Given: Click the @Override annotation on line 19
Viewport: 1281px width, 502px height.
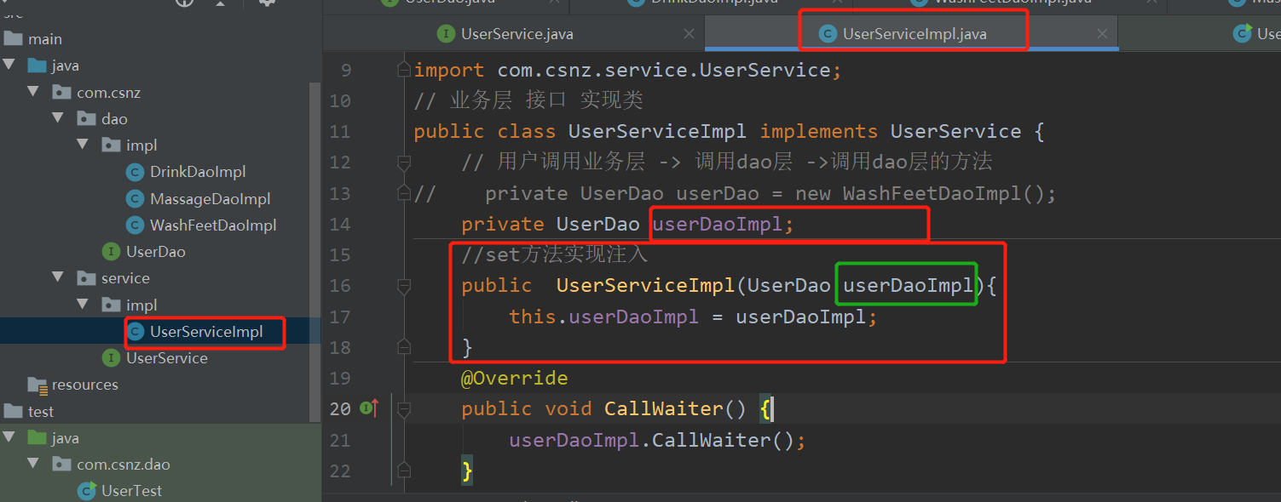Looking at the screenshot, I should pyautogui.click(x=515, y=378).
